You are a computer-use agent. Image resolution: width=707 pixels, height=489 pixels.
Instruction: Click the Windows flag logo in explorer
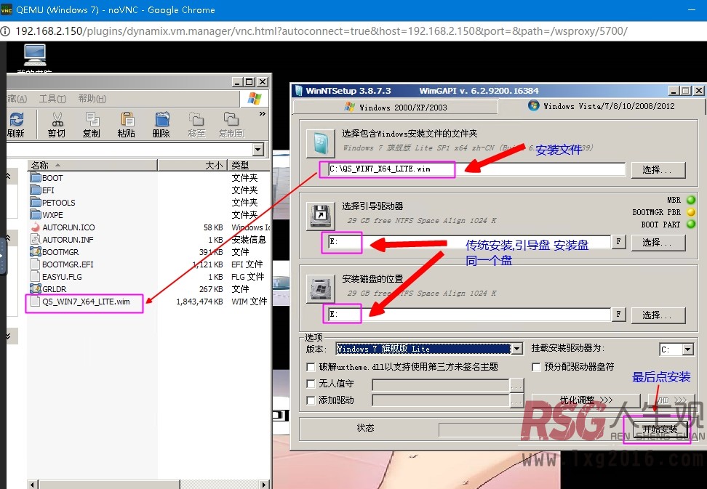click(x=255, y=99)
